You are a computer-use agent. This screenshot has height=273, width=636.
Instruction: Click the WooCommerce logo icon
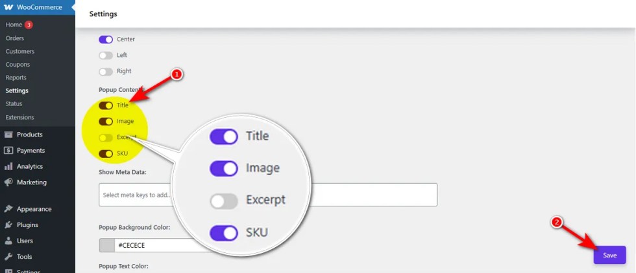8,8
